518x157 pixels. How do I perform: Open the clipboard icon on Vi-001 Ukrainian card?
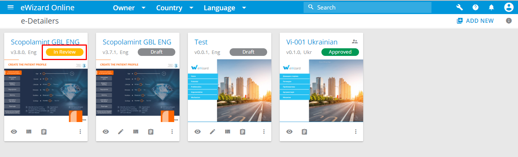pyautogui.click(x=304, y=132)
